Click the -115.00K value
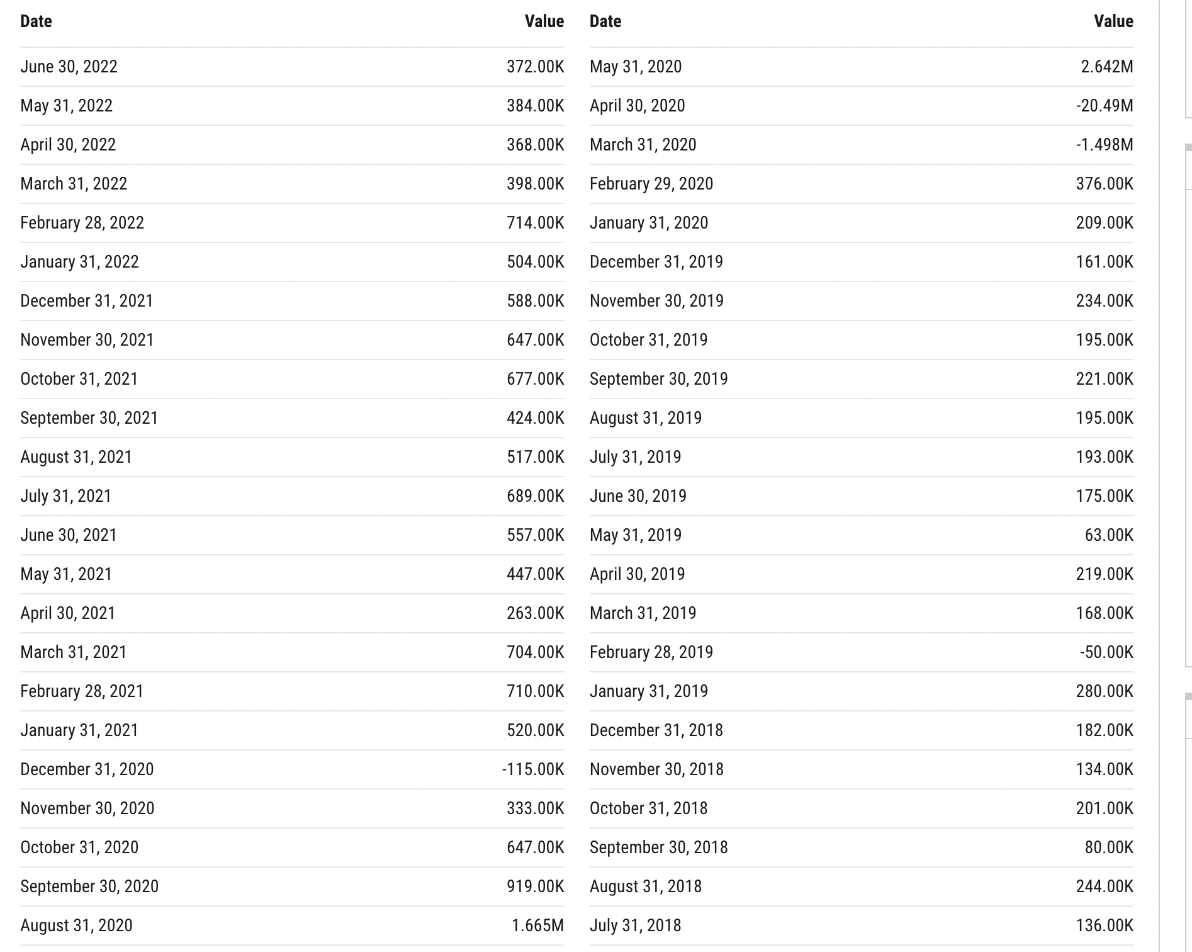This screenshot has height=952, width=1192. pos(532,769)
